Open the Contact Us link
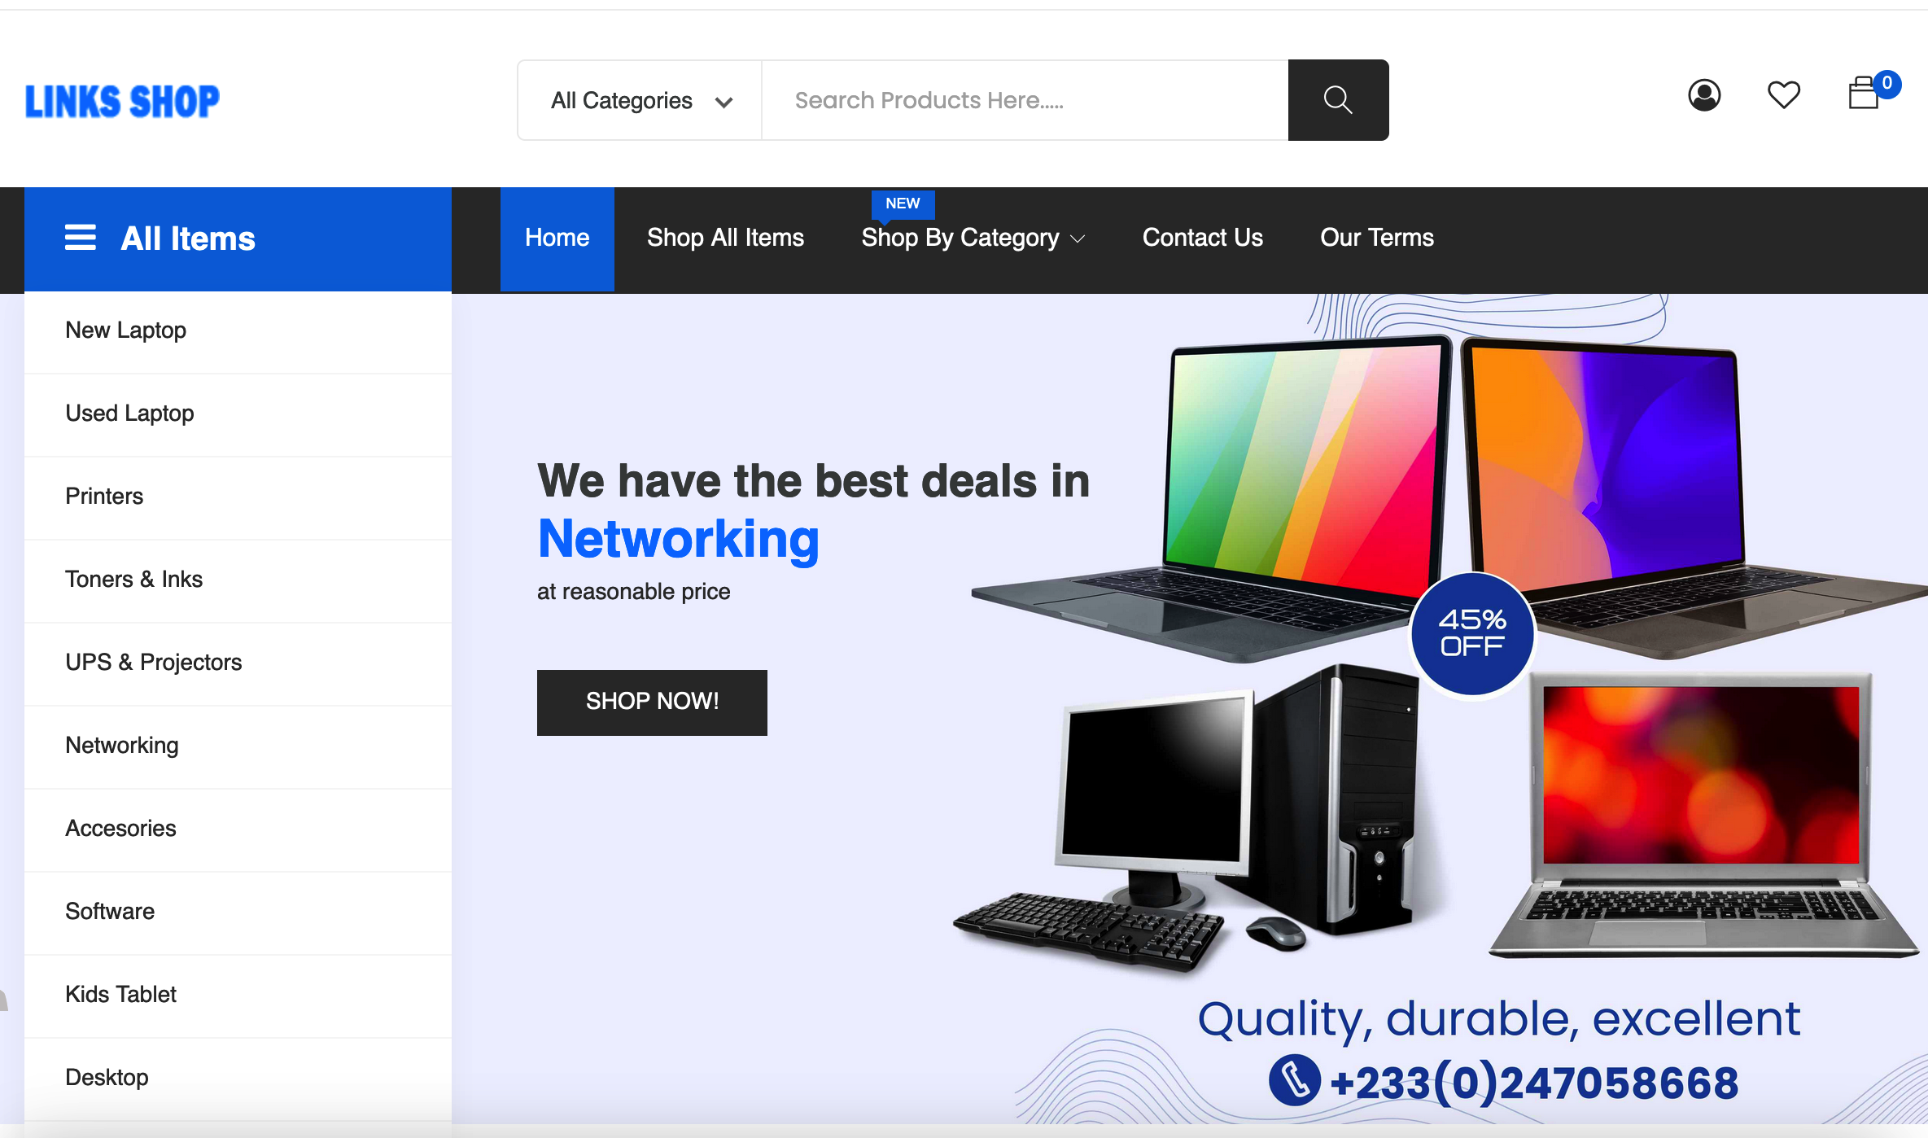The image size is (1928, 1138). [1202, 238]
